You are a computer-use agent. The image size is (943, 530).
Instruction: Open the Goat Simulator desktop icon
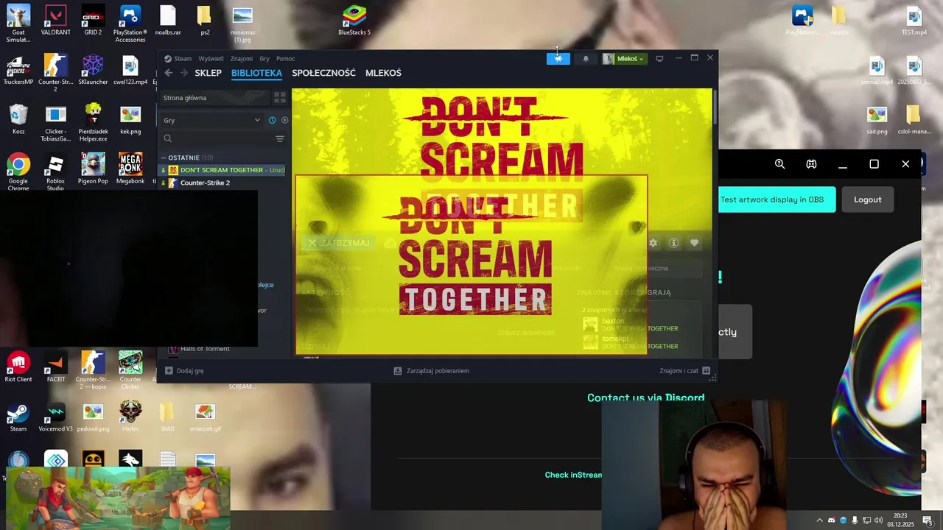[18, 24]
